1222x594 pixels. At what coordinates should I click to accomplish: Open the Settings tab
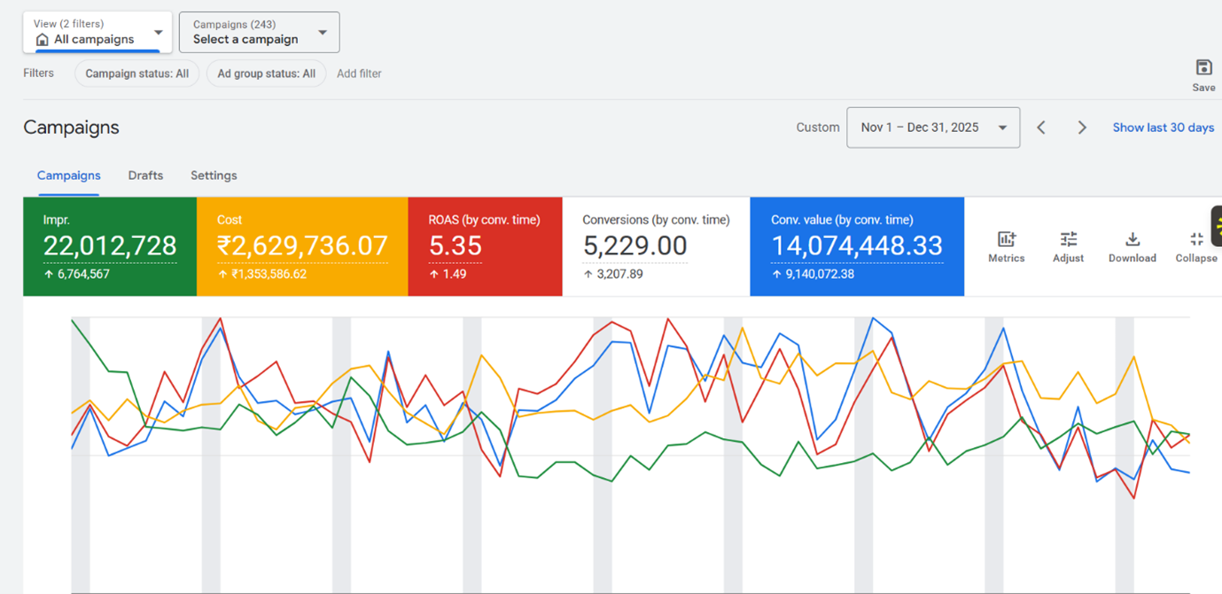(x=214, y=175)
